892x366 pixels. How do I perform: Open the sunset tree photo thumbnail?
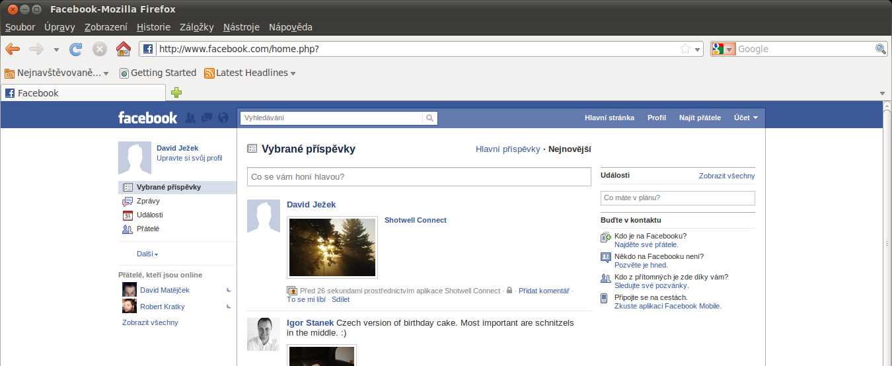point(332,247)
